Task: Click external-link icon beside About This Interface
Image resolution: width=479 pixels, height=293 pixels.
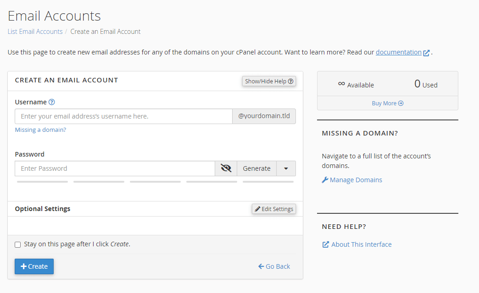Action: pos(326,244)
